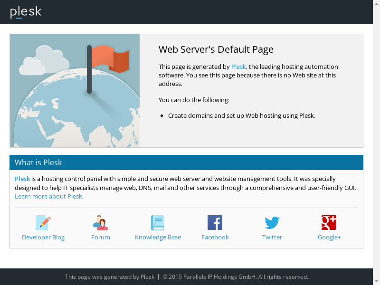Click the Developer Blog text link
This screenshot has width=380, height=285.
pos(43,237)
